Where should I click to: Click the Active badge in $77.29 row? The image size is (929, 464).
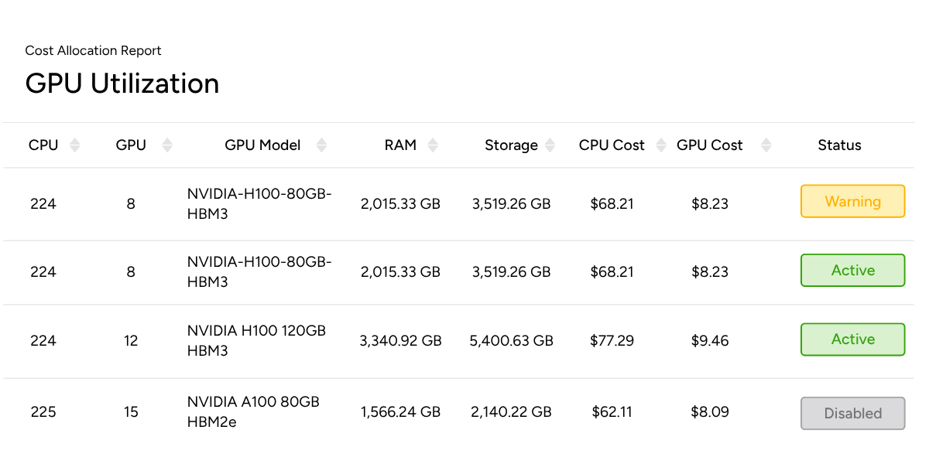coord(852,339)
